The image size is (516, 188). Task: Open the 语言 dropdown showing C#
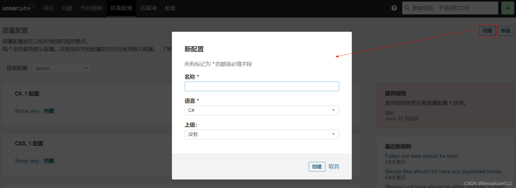point(262,110)
